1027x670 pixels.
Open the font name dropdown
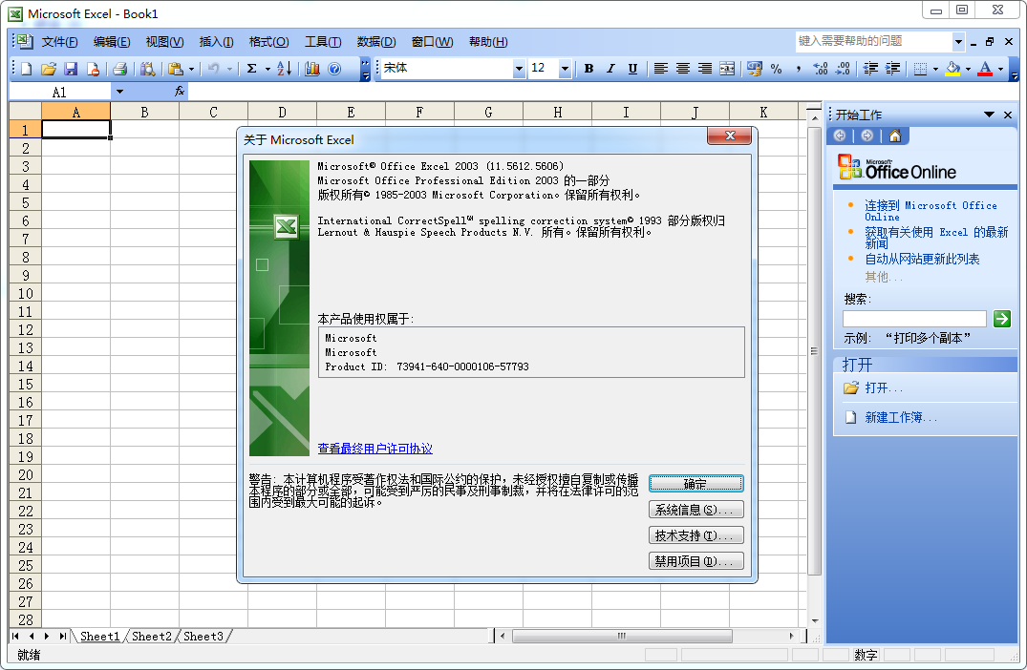click(519, 69)
